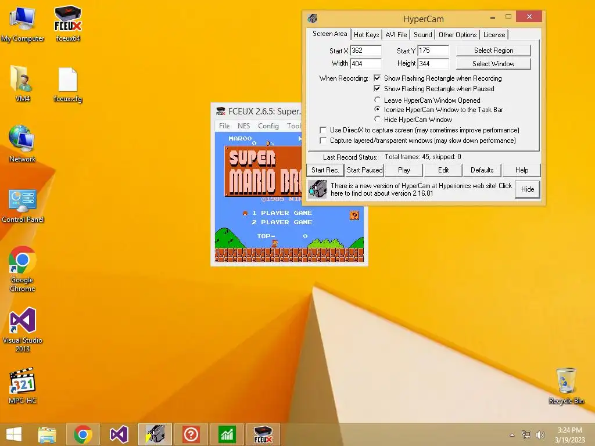Select Hide HyperCam Window option
The image size is (595, 446).
pyautogui.click(x=377, y=119)
